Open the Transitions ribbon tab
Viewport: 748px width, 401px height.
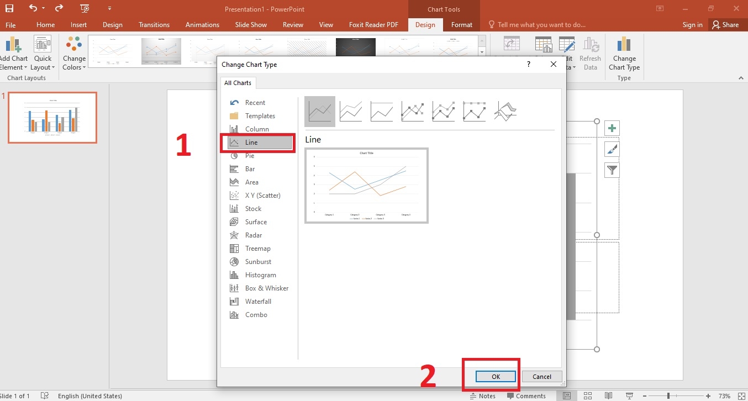click(x=154, y=25)
